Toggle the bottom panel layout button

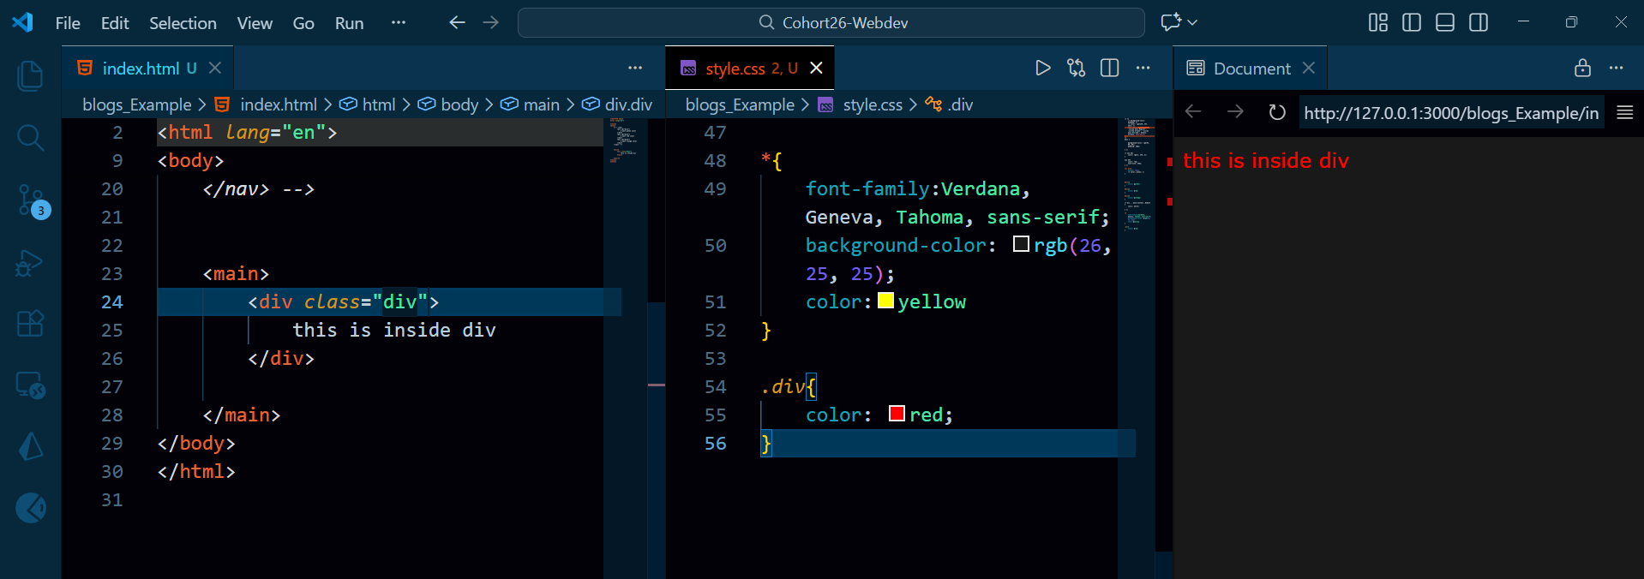point(1445,23)
